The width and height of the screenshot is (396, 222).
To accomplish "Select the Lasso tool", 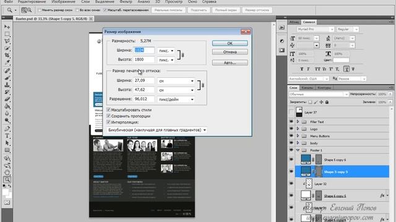I will click(7, 41).
